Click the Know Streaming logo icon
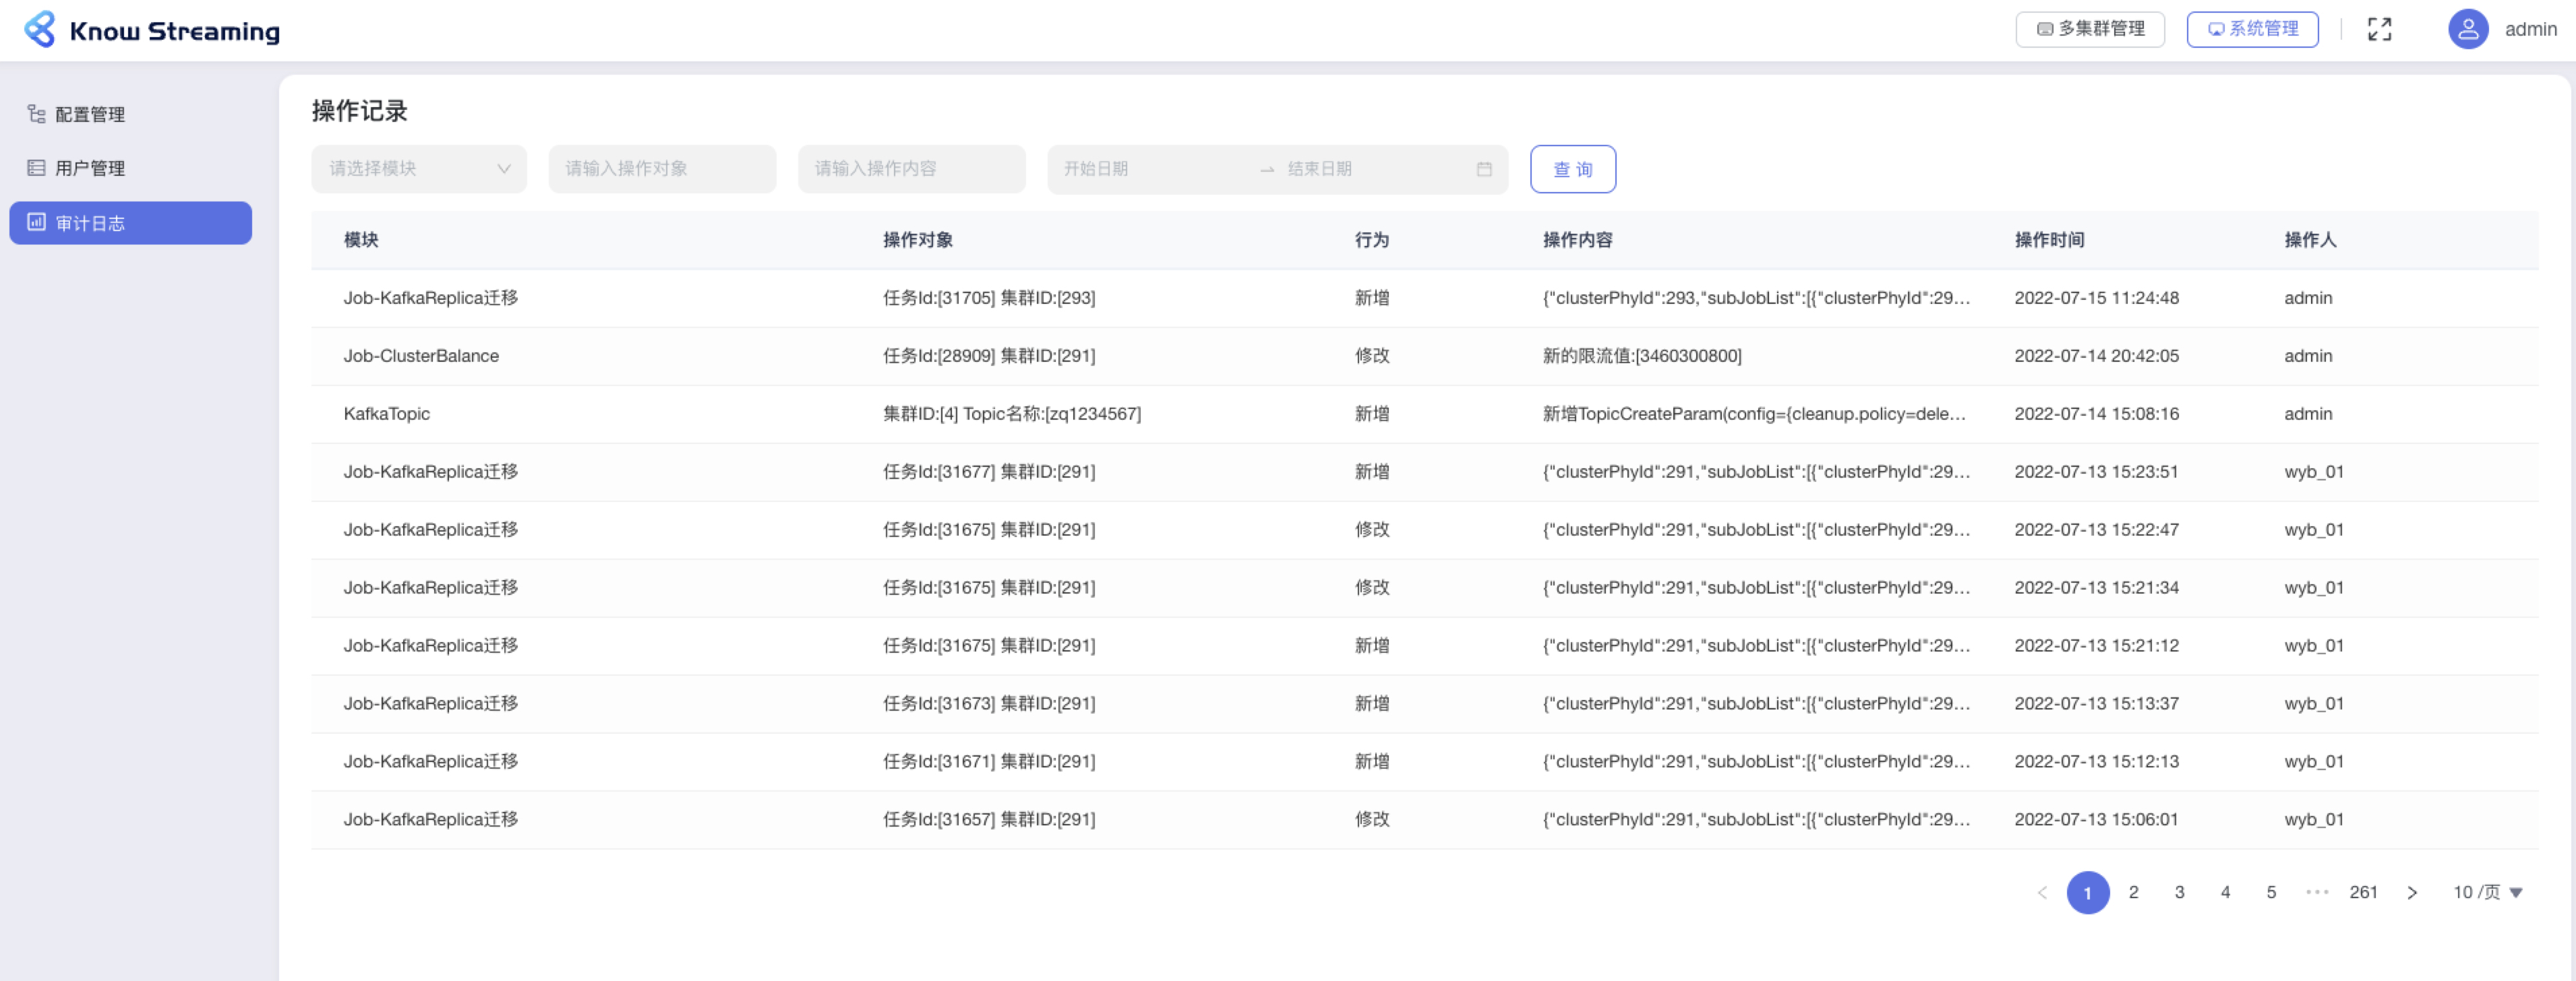 [x=40, y=30]
